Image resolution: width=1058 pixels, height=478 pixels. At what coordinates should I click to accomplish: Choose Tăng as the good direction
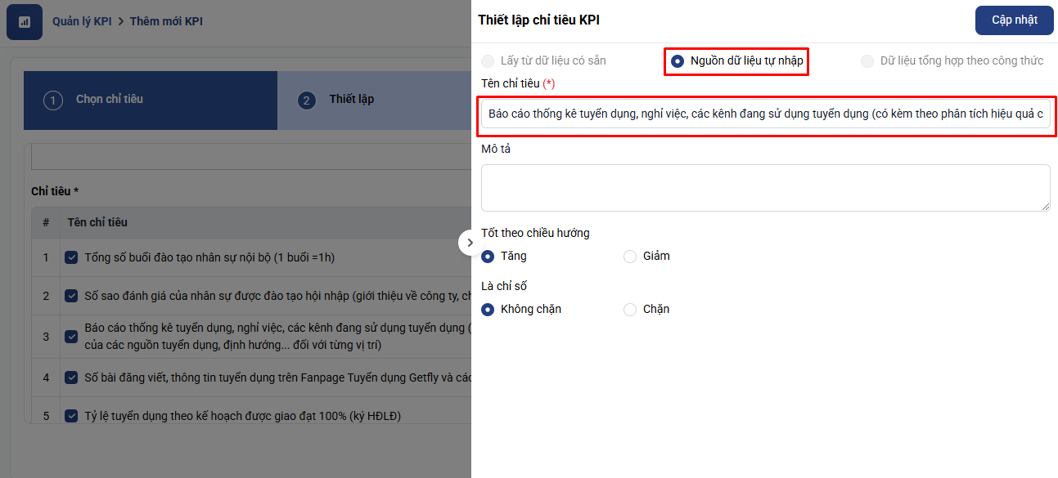[488, 257]
